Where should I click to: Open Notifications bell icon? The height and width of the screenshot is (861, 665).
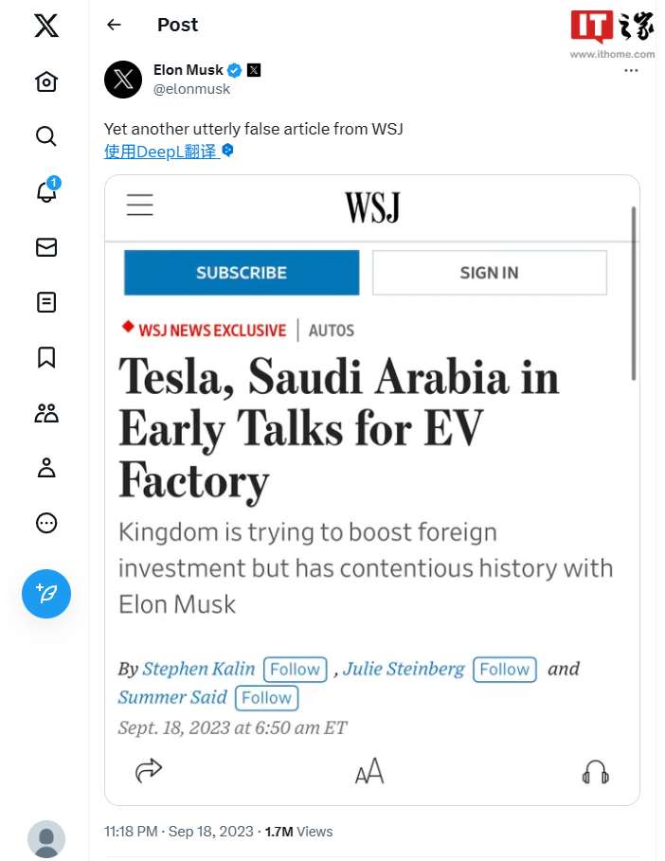pyautogui.click(x=45, y=191)
